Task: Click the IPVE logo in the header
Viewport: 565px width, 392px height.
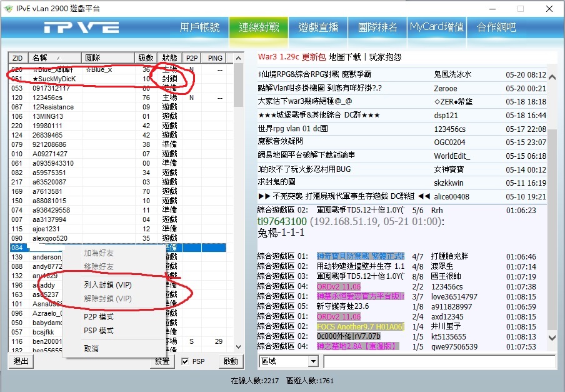Action: [81, 28]
